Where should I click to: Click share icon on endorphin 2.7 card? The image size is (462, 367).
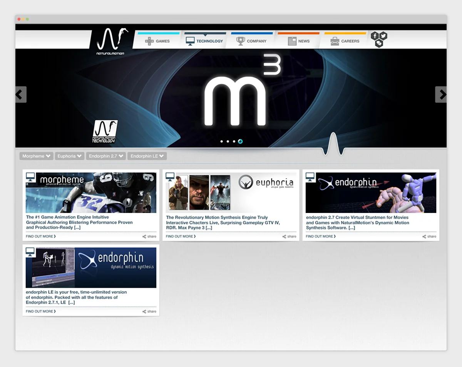pos(424,236)
